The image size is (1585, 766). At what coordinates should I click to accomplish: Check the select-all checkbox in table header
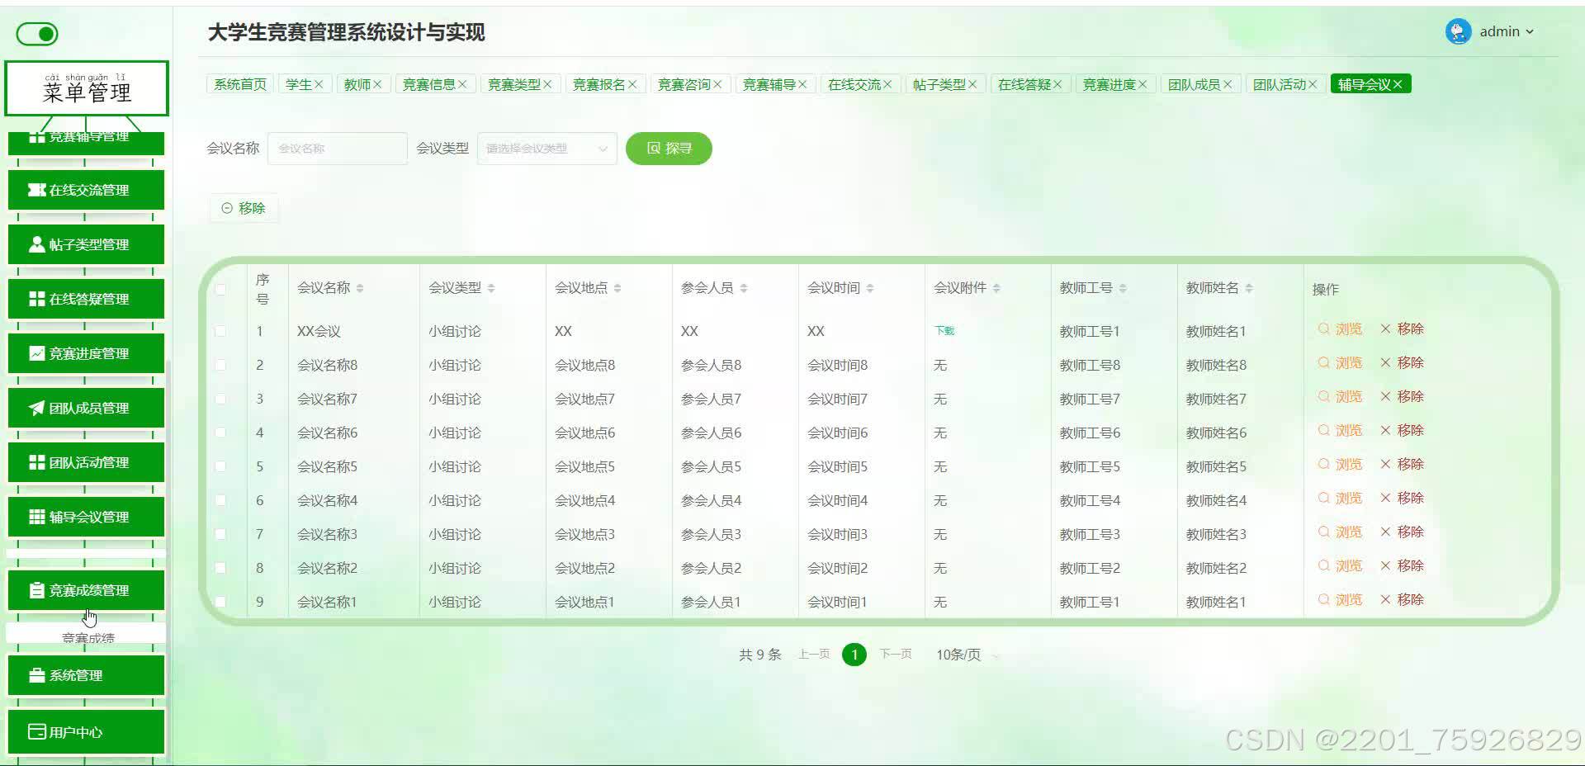pos(220,288)
